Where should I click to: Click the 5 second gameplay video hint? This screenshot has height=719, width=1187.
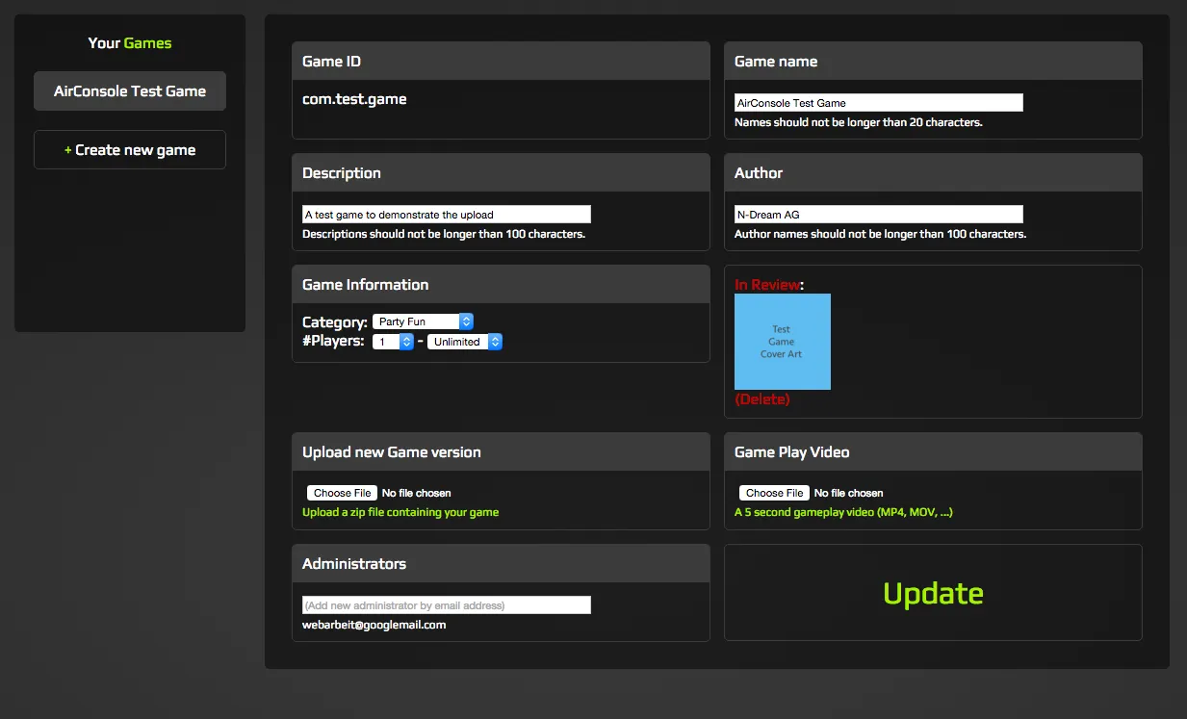843,512
